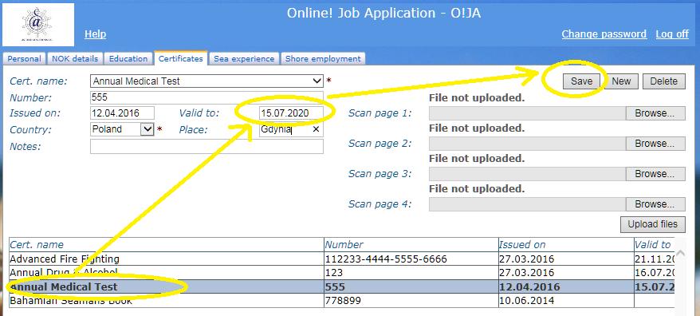Open the Sea experience tab
This screenshot has height=316, width=700.
(244, 58)
